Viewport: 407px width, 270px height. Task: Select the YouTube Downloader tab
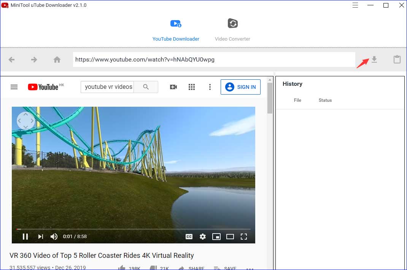(x=176, y=30)
